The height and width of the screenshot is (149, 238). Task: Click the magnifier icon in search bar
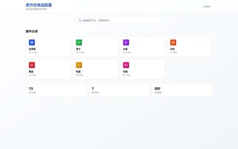(x=80, y=20)
